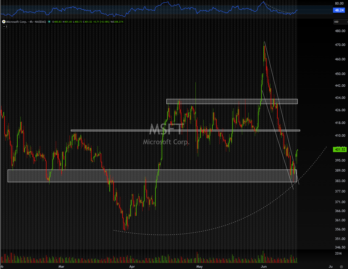Click the Jun label on time axis
Image resolution: width=348 pixels, height=269 pixels.
point(263,266)
